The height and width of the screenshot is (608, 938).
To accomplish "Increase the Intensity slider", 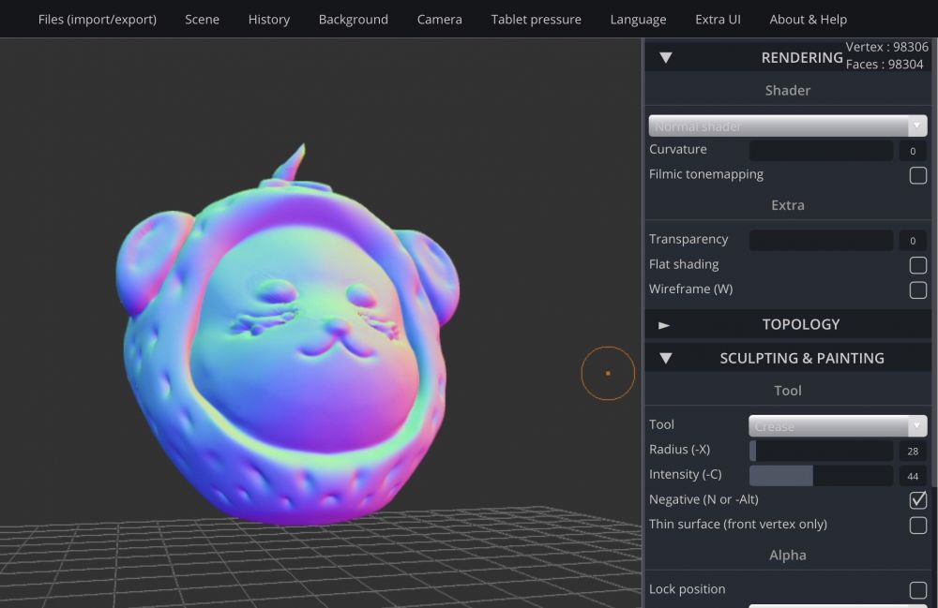I will pos(821,475).
